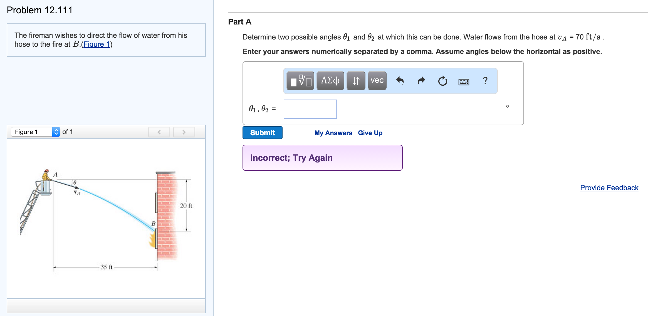Select the arrow notation tool in equation toolbar
648x316 pixels.
[357, 81]
